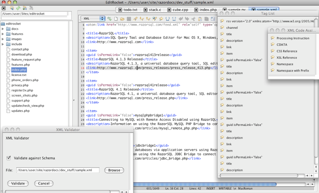The height and width of the screenshot is (193, 319).
Task: Switch to the index.php tab
Action: [208, 10]
